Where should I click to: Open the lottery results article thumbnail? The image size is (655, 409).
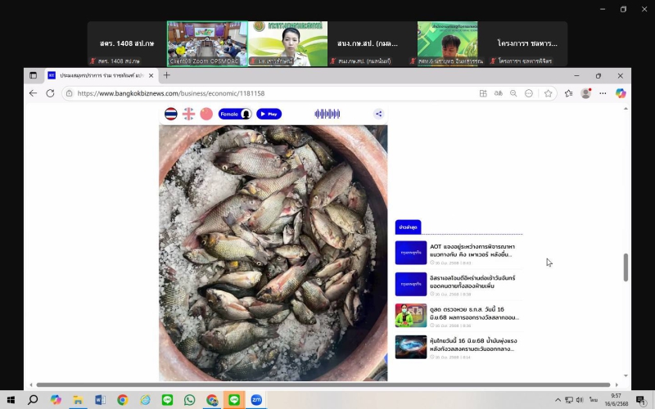411,315
